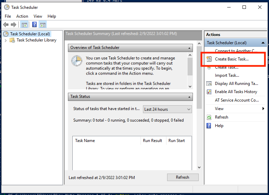Open the View submenu arrow in Actions

click(263, 108)
